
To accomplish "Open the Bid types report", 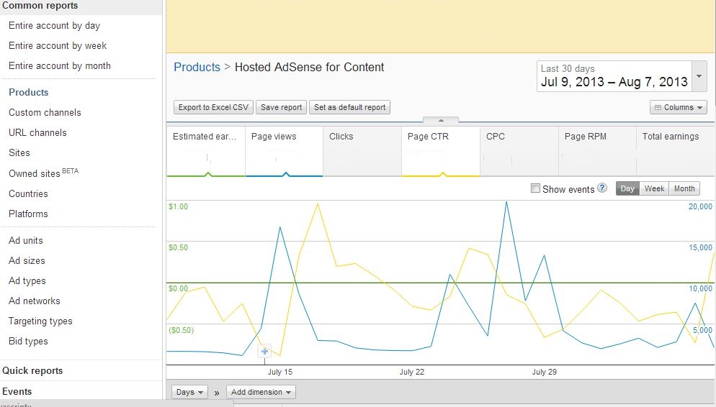I will (x=28, y=341).
